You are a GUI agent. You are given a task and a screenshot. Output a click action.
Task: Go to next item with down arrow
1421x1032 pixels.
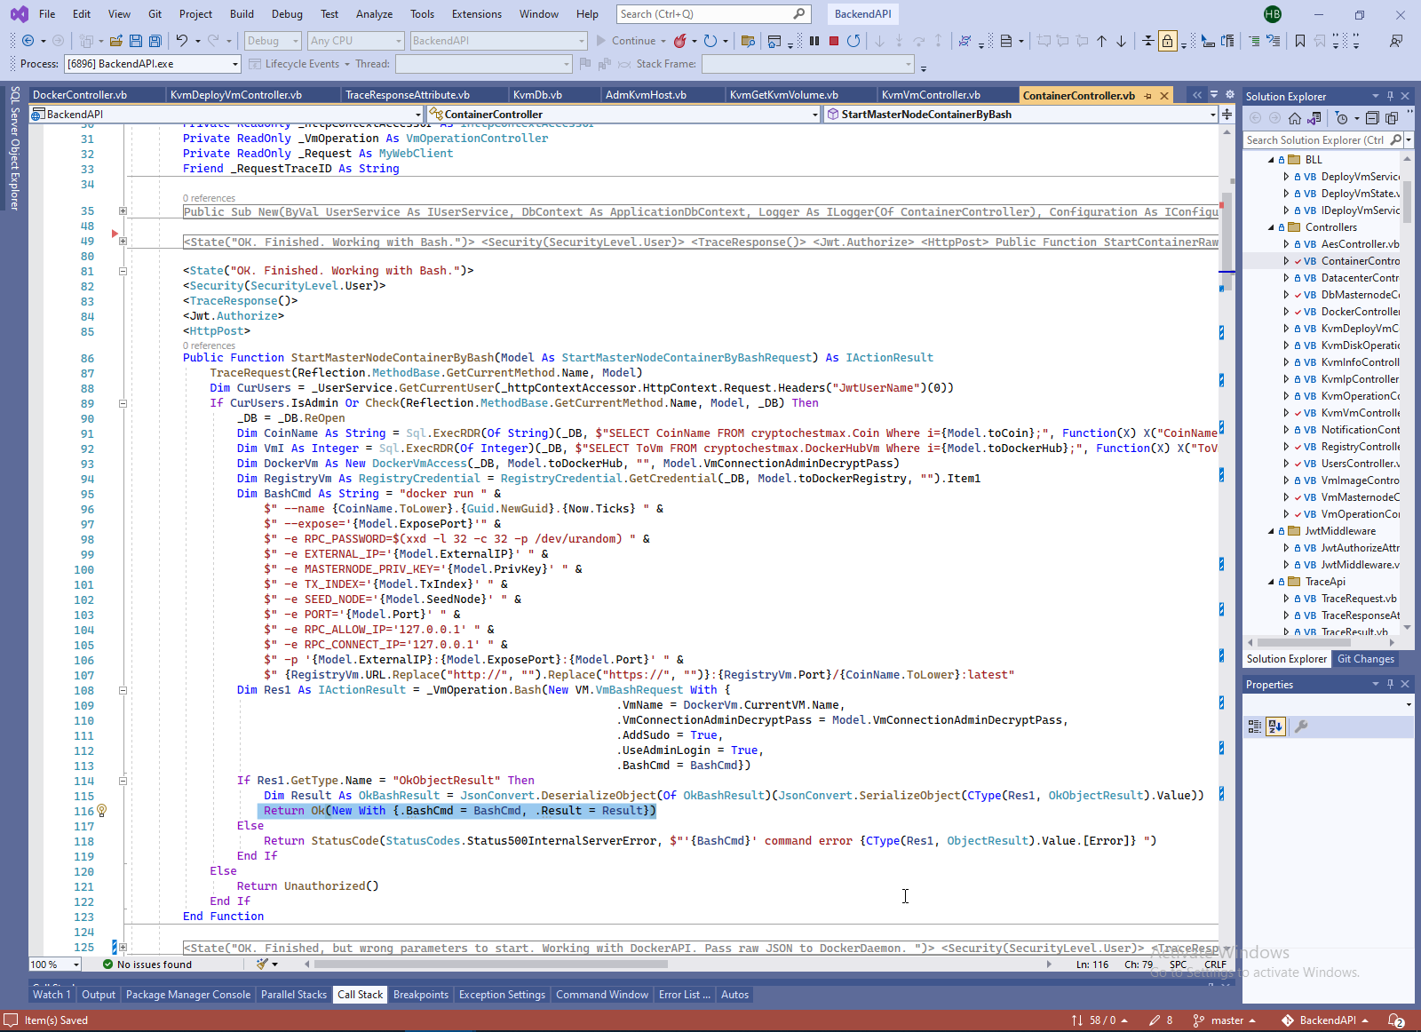pos(1122,41)
